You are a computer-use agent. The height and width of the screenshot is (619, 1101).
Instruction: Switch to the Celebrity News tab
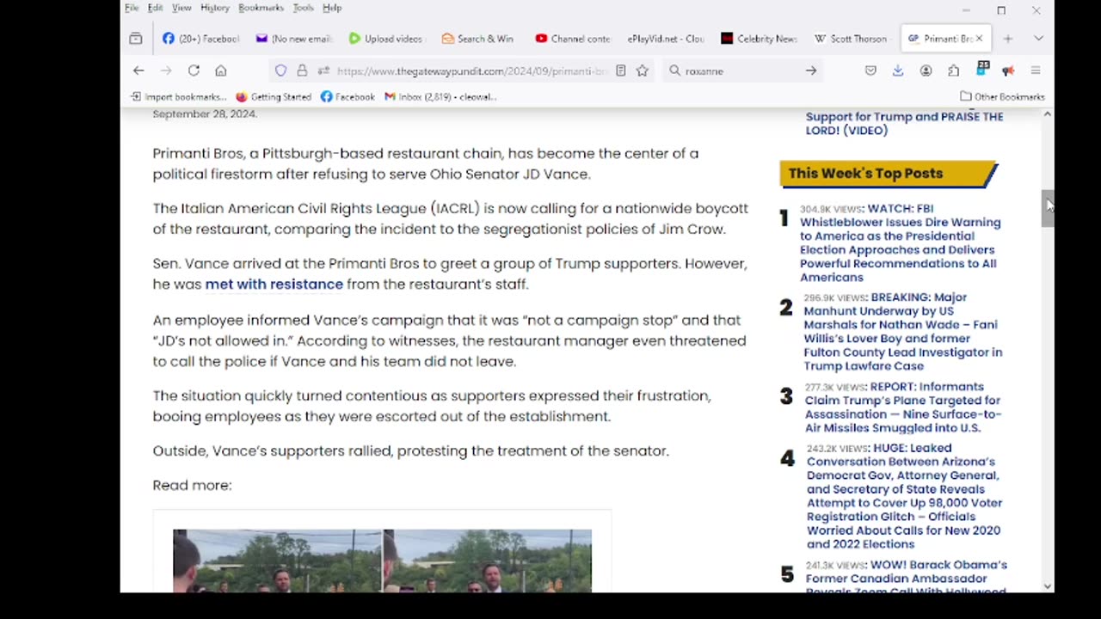pyautogui.click(x=759, y=39)
